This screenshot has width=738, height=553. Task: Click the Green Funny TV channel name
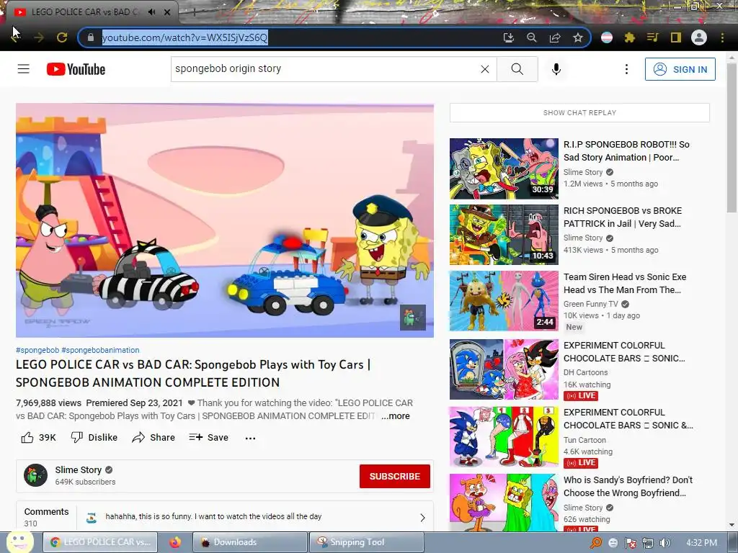pos(591,305)
